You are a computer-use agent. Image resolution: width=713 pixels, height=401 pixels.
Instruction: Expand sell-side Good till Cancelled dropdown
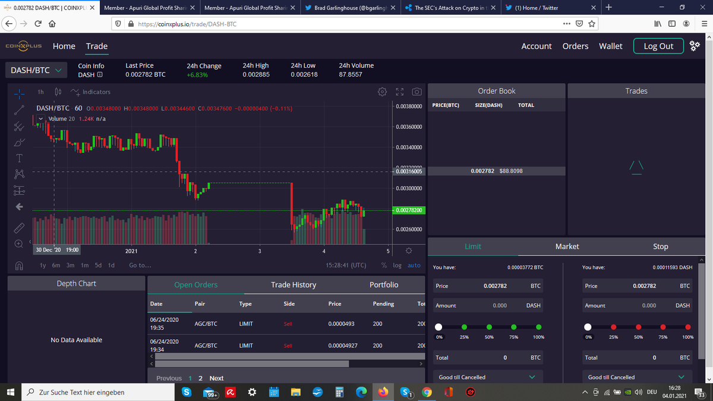click(x=638, y=377)
